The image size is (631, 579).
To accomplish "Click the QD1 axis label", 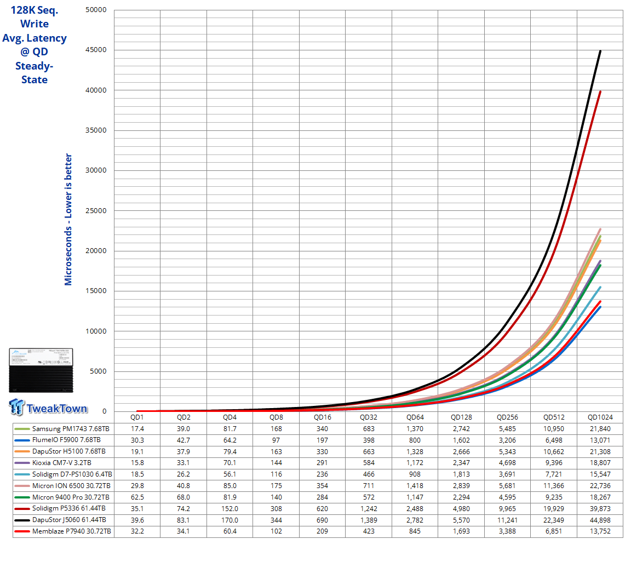I will tap(137, 417).
